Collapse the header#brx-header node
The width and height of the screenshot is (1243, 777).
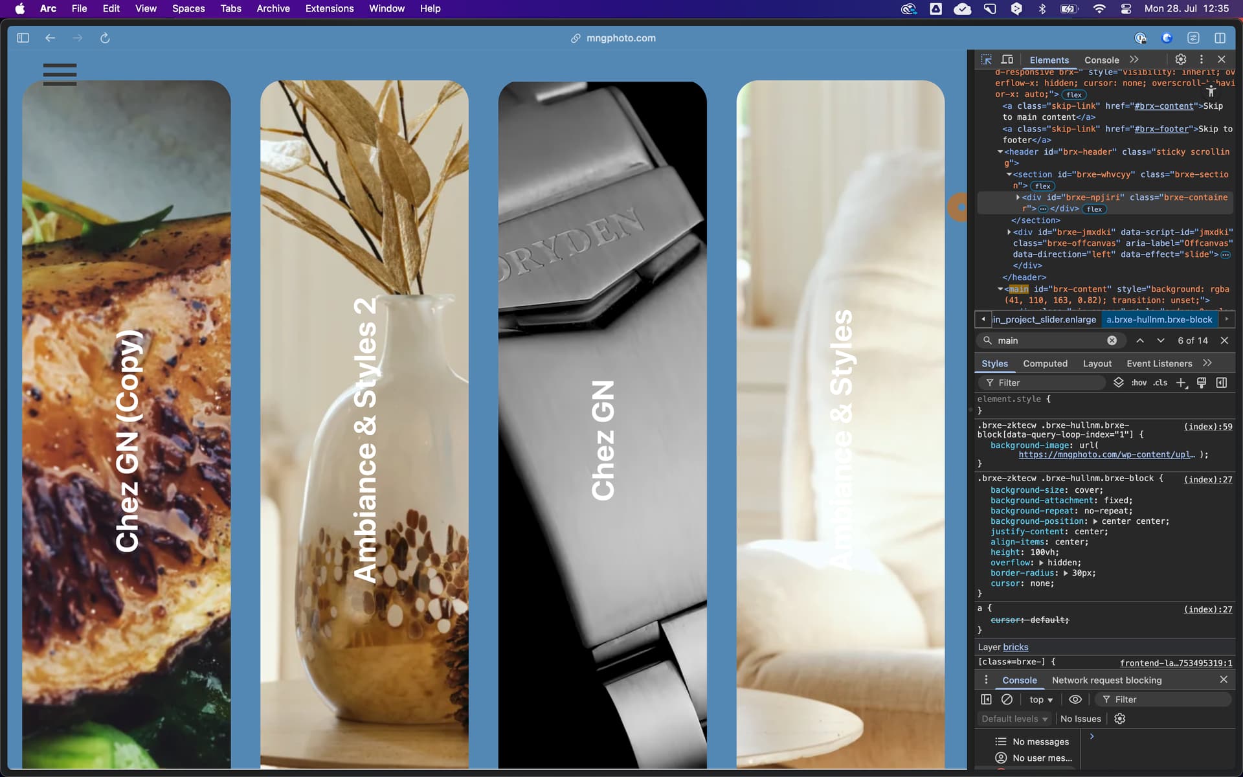[x=1000, y=152]
